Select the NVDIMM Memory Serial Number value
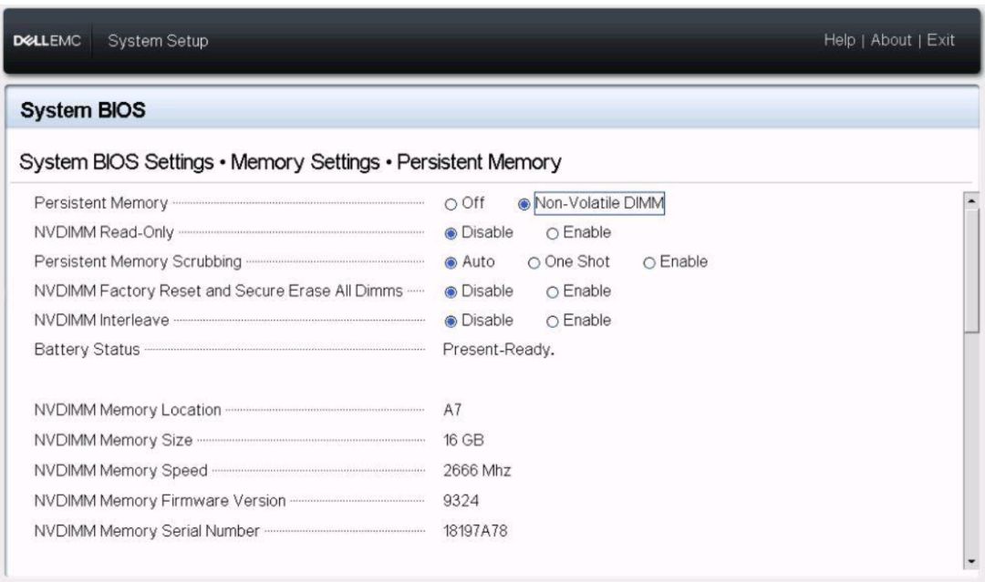 point(475,531)
